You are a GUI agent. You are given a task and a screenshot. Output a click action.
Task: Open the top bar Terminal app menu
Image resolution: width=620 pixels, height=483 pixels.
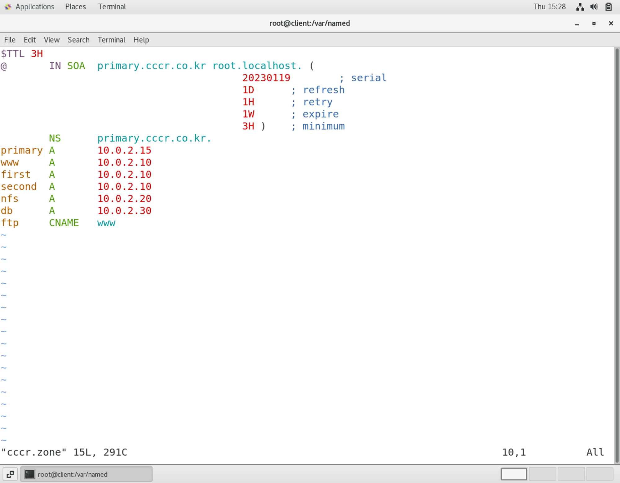tap(112, 7)
